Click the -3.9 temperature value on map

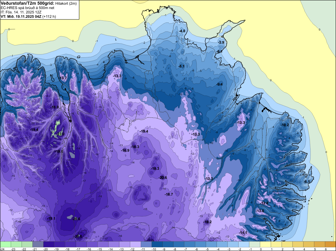click(221, 42)
